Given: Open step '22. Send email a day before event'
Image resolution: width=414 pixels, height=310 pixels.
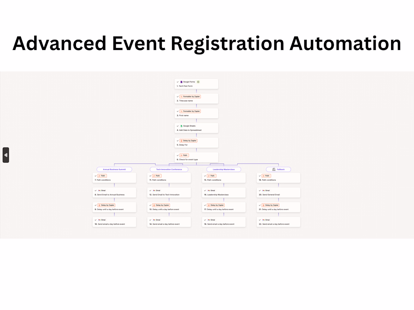Looking at the screenshot, I should (x=279, y=222).
